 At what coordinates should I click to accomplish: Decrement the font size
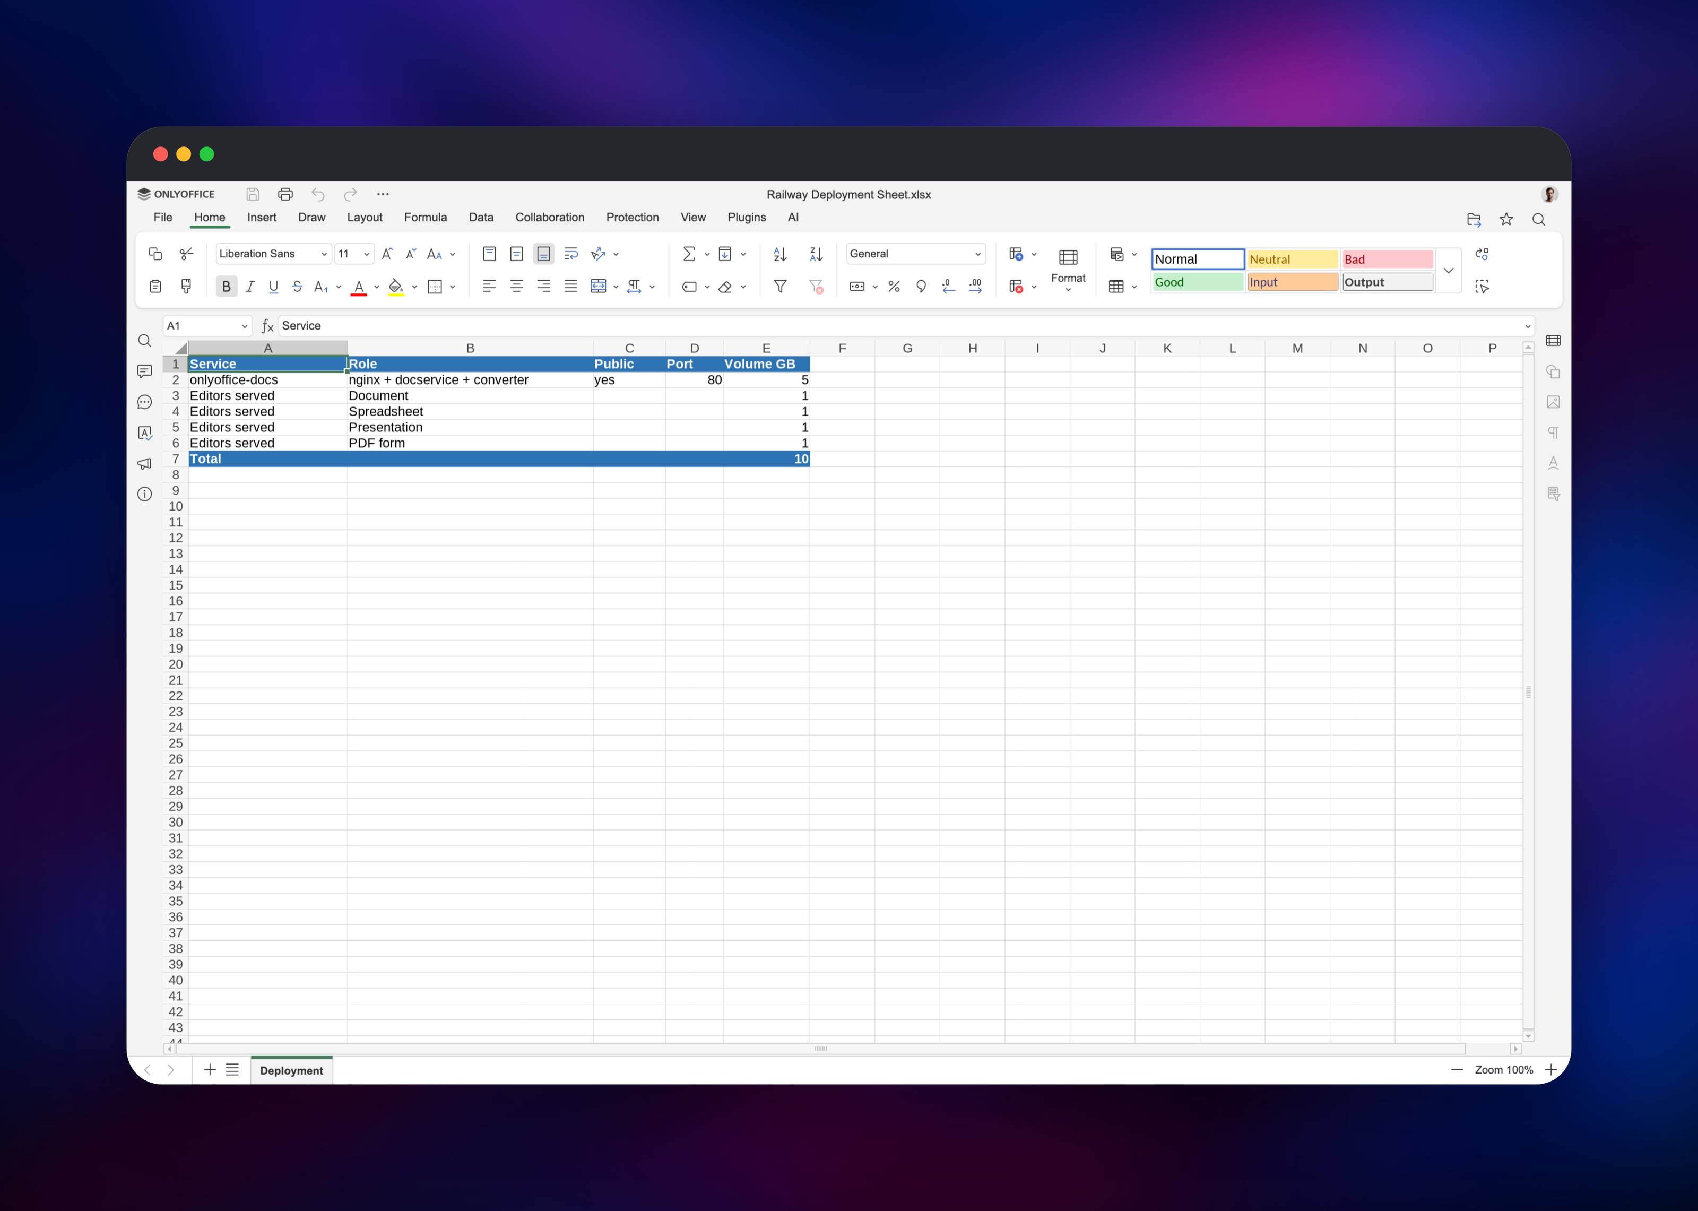pyautogui.click(x=411, y=254)
